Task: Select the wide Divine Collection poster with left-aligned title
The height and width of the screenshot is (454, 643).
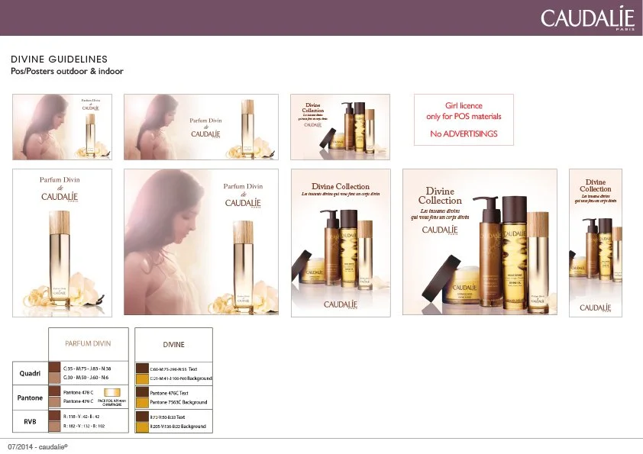Action: pos(480,242)
